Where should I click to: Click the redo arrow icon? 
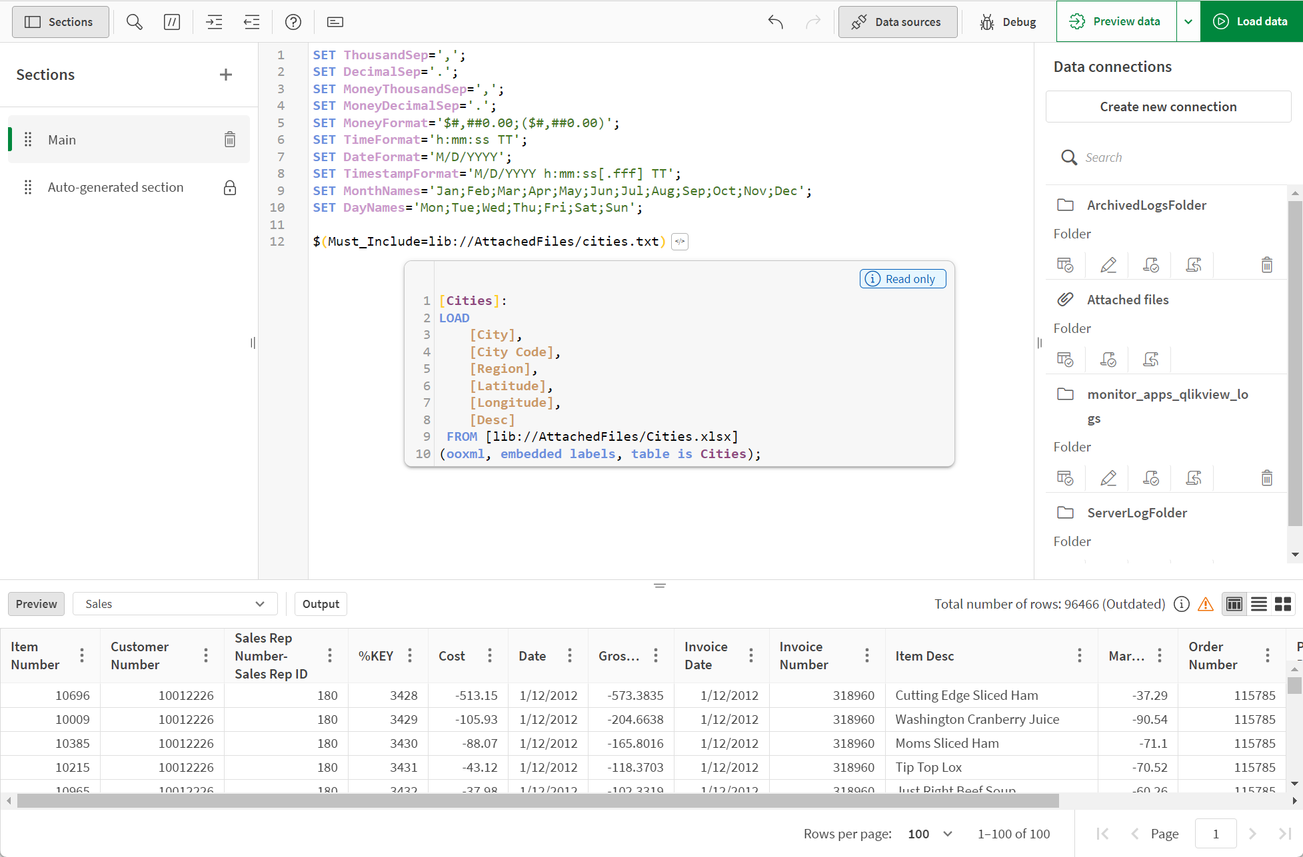click(x=813, y=21)
